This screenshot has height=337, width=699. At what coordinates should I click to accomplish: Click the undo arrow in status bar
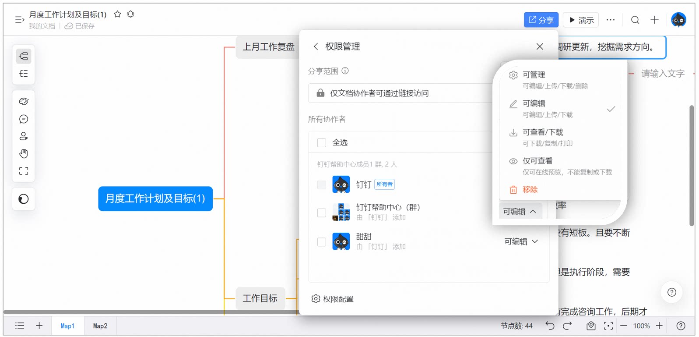point(550,326)
